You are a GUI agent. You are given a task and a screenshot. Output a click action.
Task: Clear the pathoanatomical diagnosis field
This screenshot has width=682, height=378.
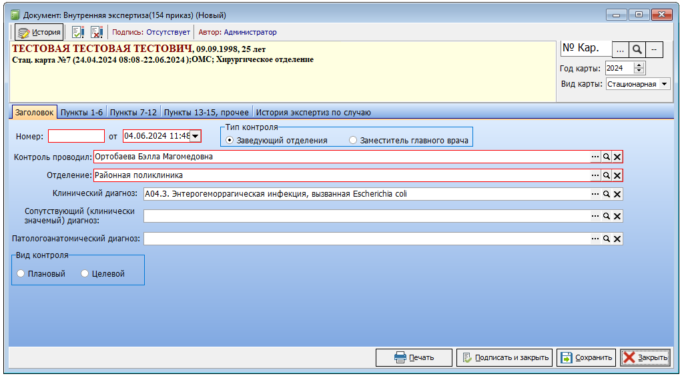pyautogui.click(x=617, y=239)
